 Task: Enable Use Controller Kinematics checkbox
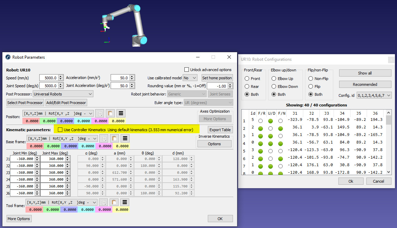coord(60,129)
